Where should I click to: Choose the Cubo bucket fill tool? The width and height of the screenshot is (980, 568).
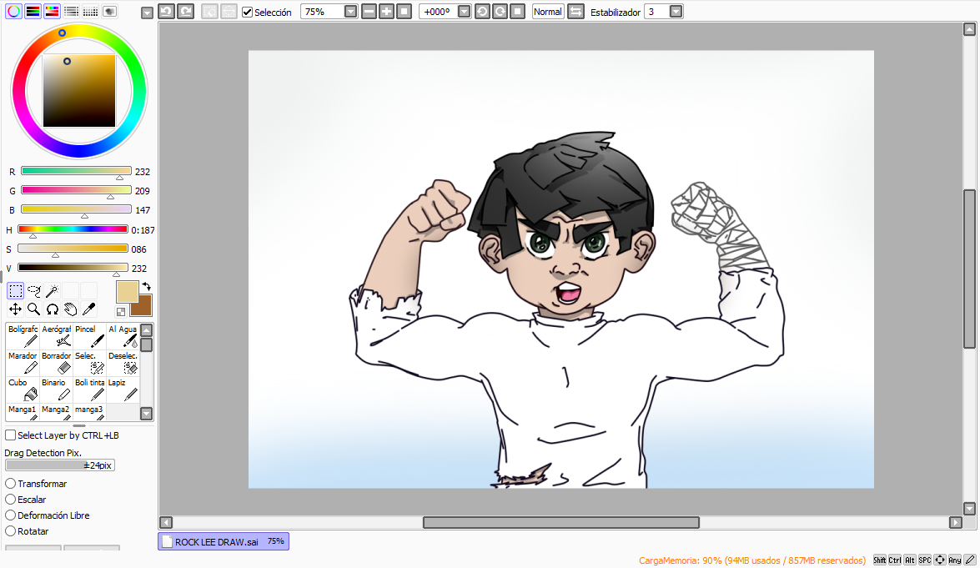pyautogui.click(x=23, y=390)
